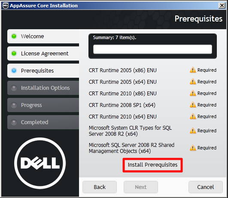
Task: Click the 'Prerequisites' page heading
Action: (198, 19)
